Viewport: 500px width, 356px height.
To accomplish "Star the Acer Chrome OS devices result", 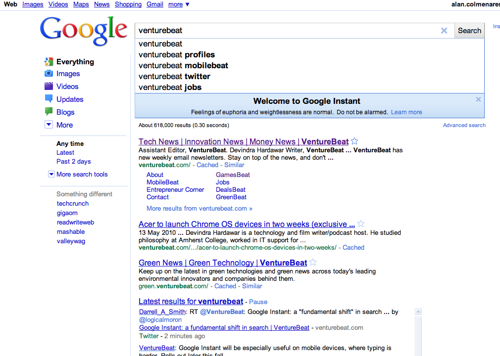I will click(361, 224).
